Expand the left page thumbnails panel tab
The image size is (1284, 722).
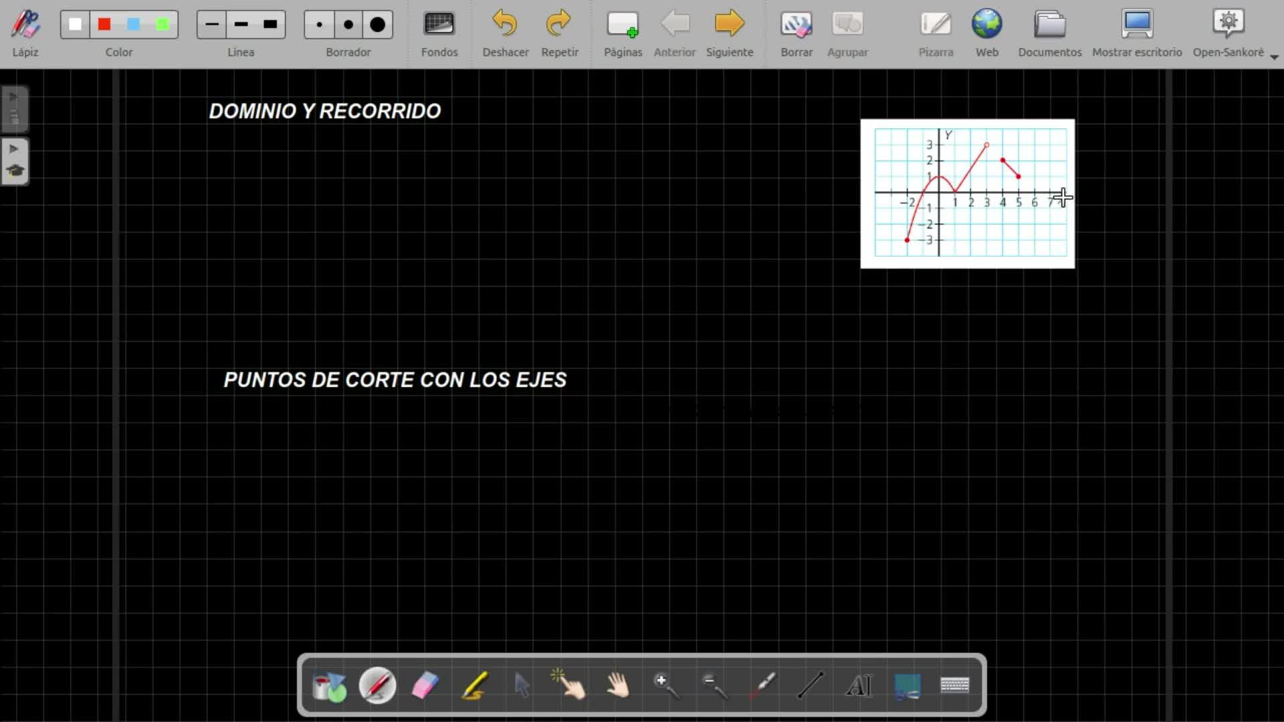(x=14, y=108)
